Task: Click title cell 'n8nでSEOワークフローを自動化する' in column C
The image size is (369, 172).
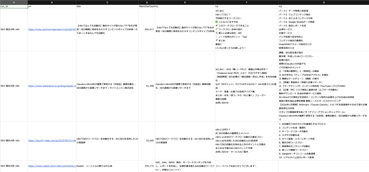Action: point(107,140)
